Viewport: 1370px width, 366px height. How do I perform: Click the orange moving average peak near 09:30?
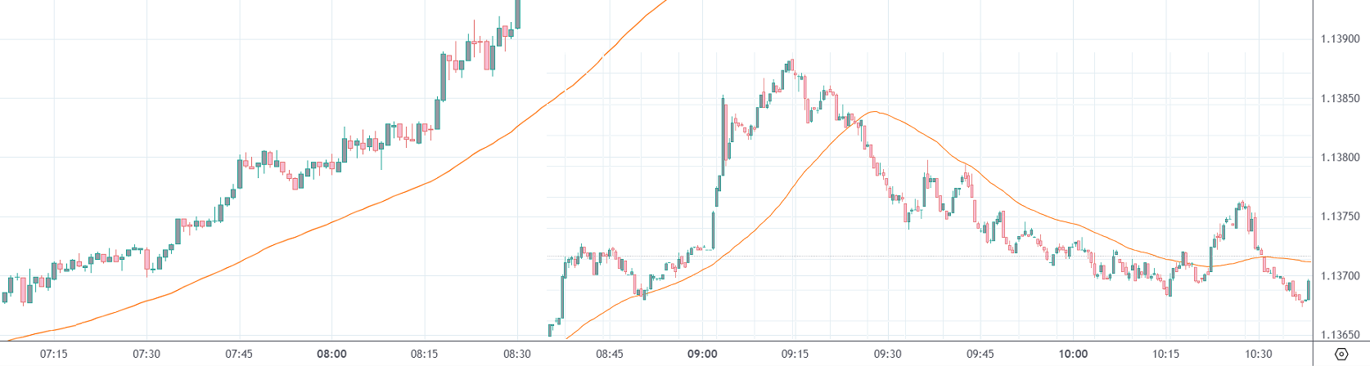tap(876, 111)
